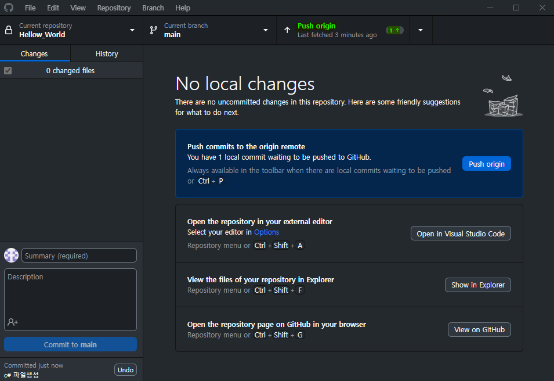Click the lock icon beside Current repository
554x381 pixels.
(x=9, y=30)
